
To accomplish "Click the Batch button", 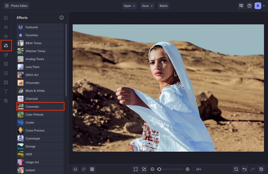I will (x=164, y=6).
